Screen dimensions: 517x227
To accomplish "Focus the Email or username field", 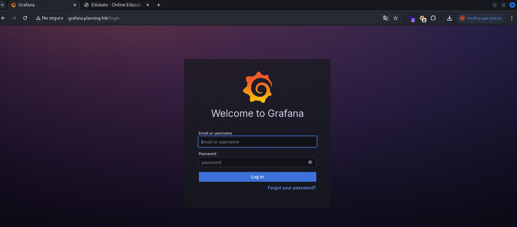I will pos(257,142).
